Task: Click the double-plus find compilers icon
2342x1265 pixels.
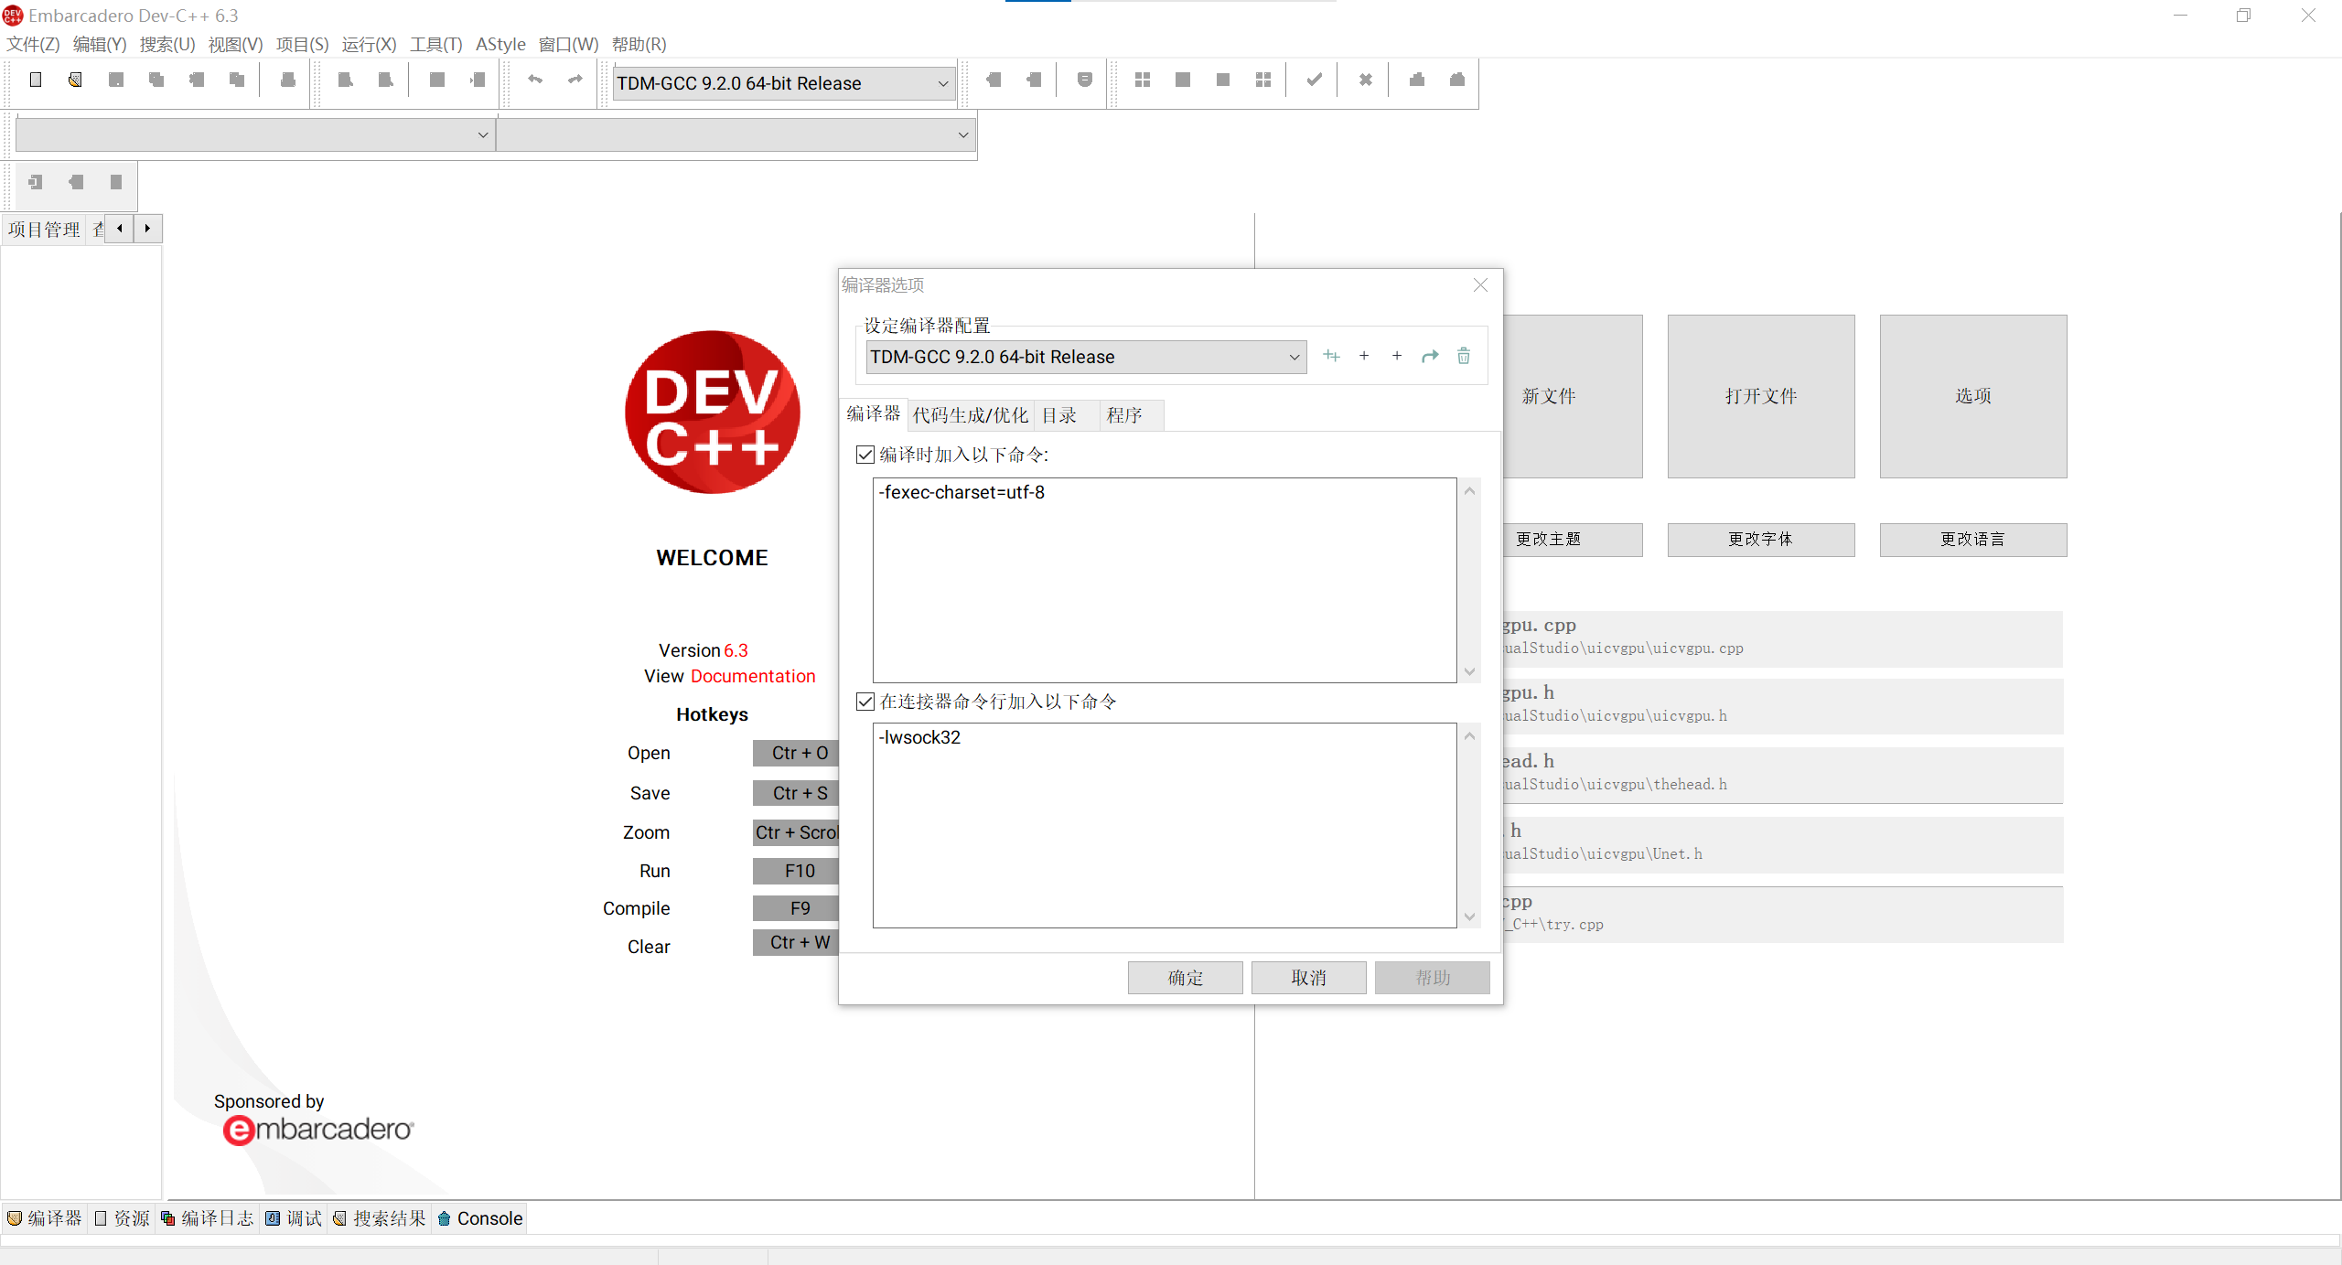Action: point(1332,356)
